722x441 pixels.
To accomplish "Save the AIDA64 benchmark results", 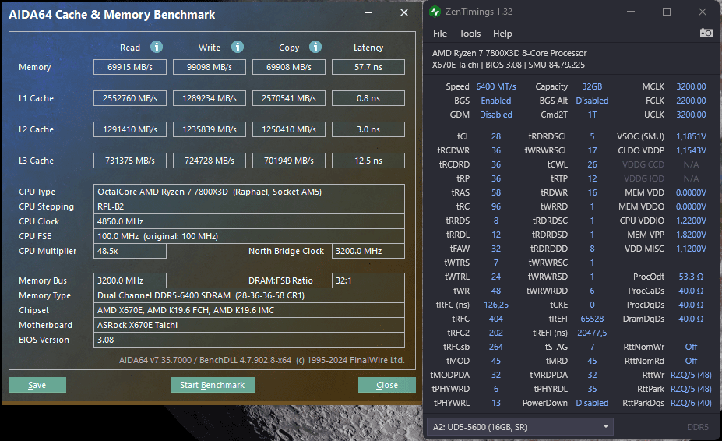I will point(37,385).
